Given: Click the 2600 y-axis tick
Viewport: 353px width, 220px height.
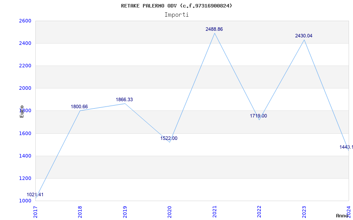Looking at the screenshot, I should [25, 21].
